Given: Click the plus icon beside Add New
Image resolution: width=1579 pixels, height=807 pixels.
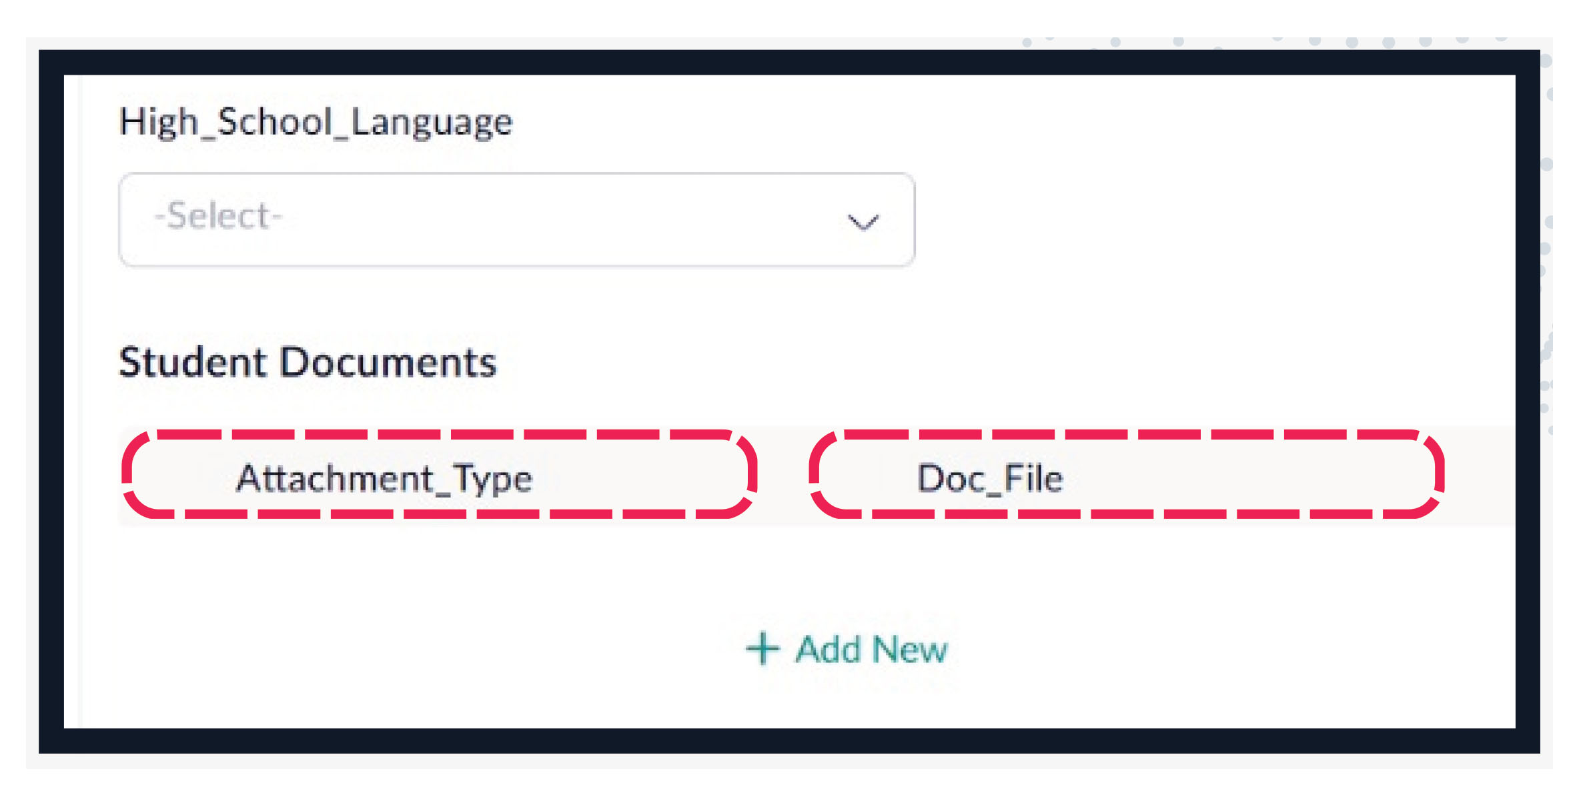Looking at the screenshot, I should click(x=762, y=648).
